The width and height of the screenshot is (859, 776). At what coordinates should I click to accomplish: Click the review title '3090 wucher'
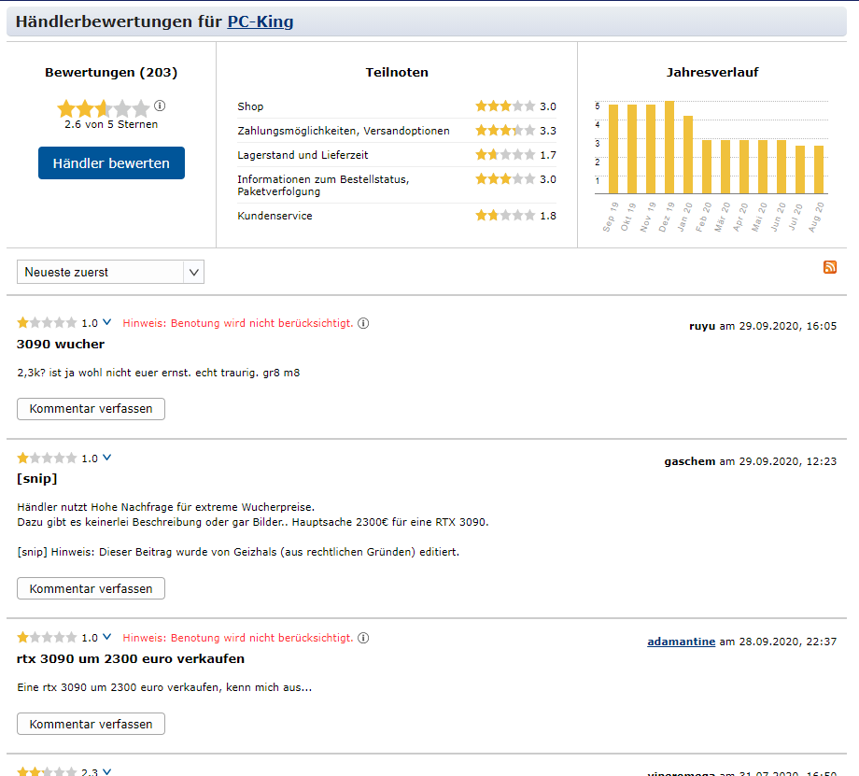point(61,345)
